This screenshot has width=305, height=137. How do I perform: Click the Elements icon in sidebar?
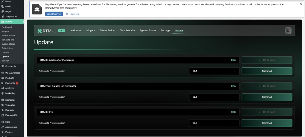point(2,110)
